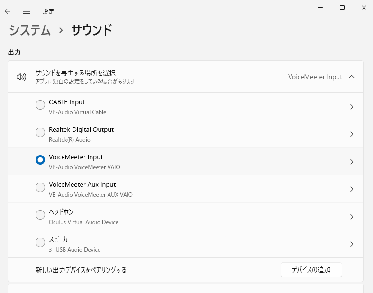Click the vertical scrollbar thumb
This screenshot has width=373, height=293.
372,89
